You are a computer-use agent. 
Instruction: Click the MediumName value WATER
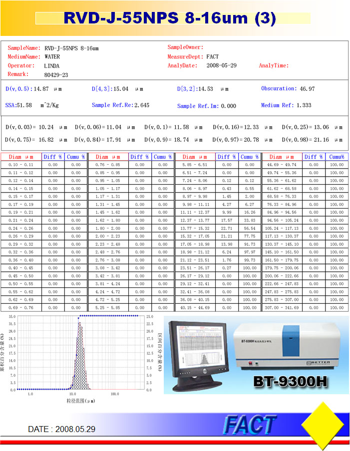(x=52, y=57)
